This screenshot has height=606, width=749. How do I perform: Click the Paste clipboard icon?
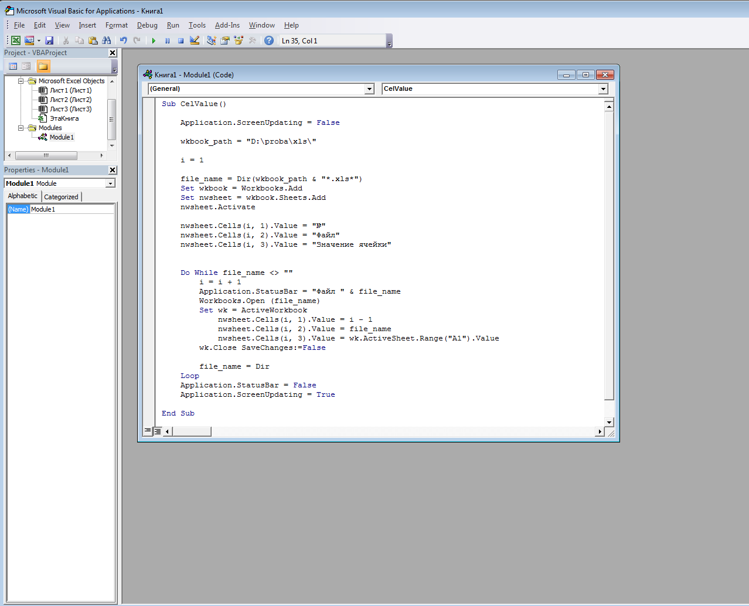[93, 40]
